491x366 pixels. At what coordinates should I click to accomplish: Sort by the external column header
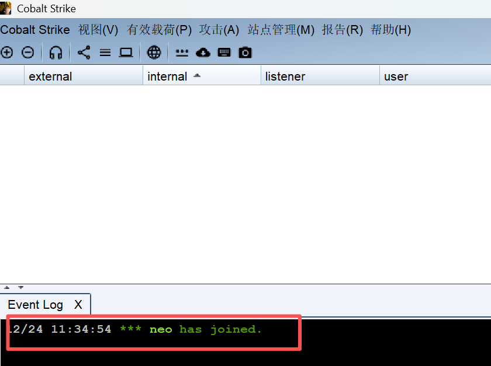(83, 76)
